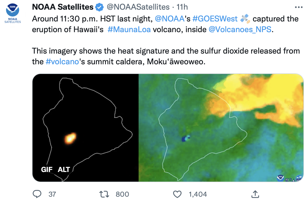Open the 11h tweet timestamp

click(x=182, y=7)
